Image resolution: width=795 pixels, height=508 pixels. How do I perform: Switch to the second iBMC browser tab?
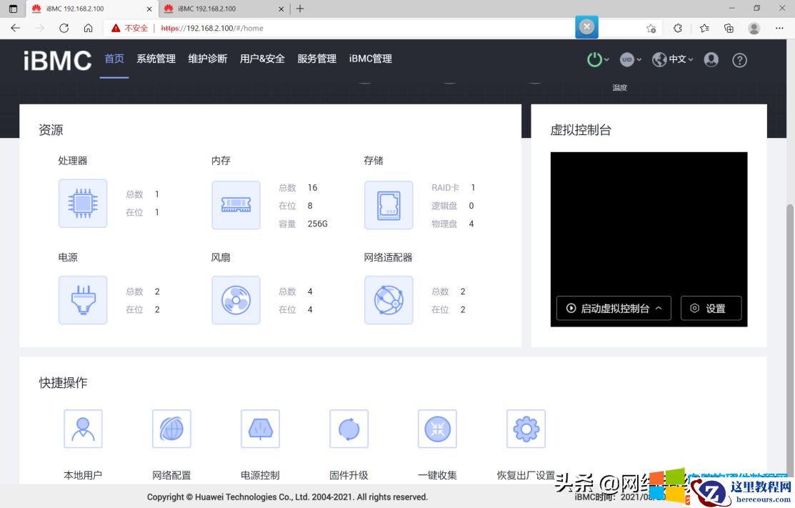pos(223,9)
